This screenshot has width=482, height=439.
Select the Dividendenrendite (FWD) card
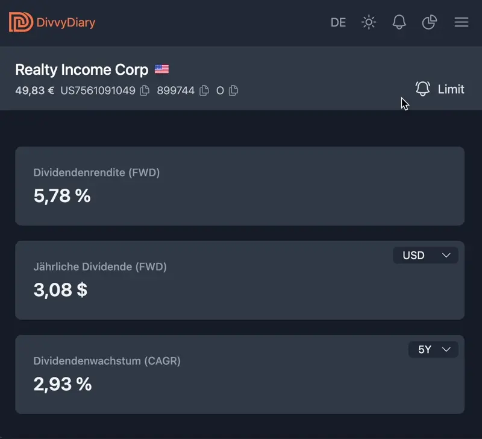[x=239, y=186]
